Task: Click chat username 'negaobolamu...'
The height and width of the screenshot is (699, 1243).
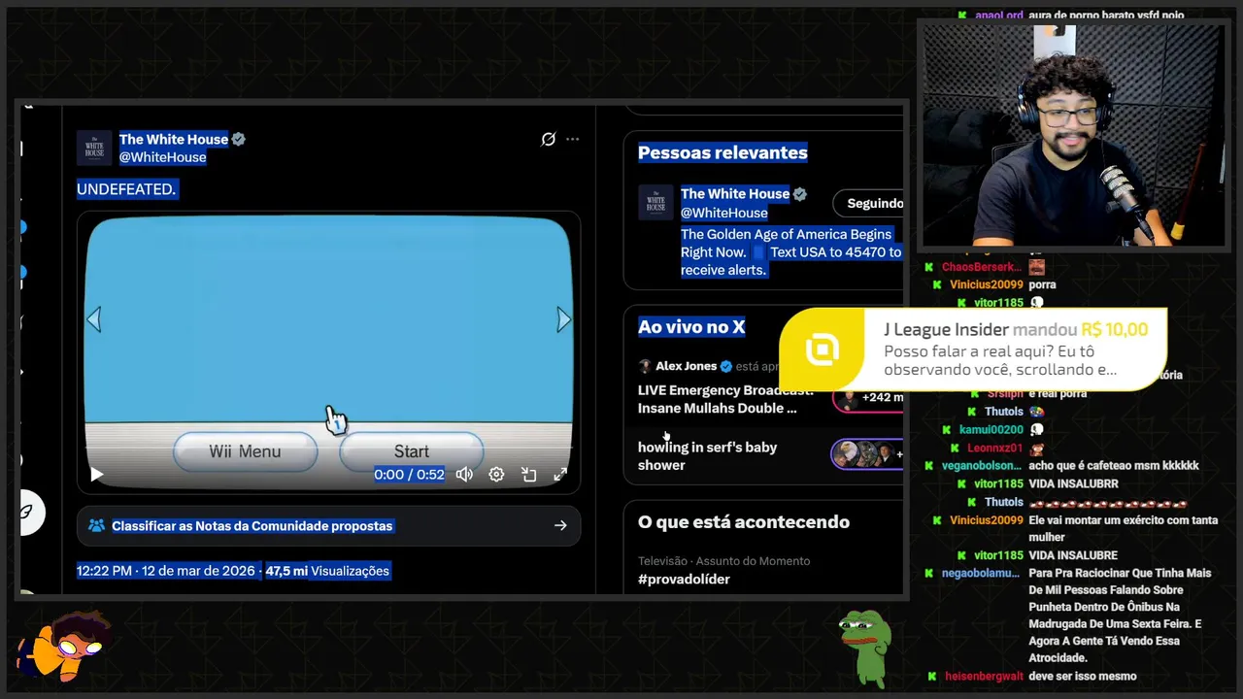Action: pyautogui.click(x=982, y=573)
